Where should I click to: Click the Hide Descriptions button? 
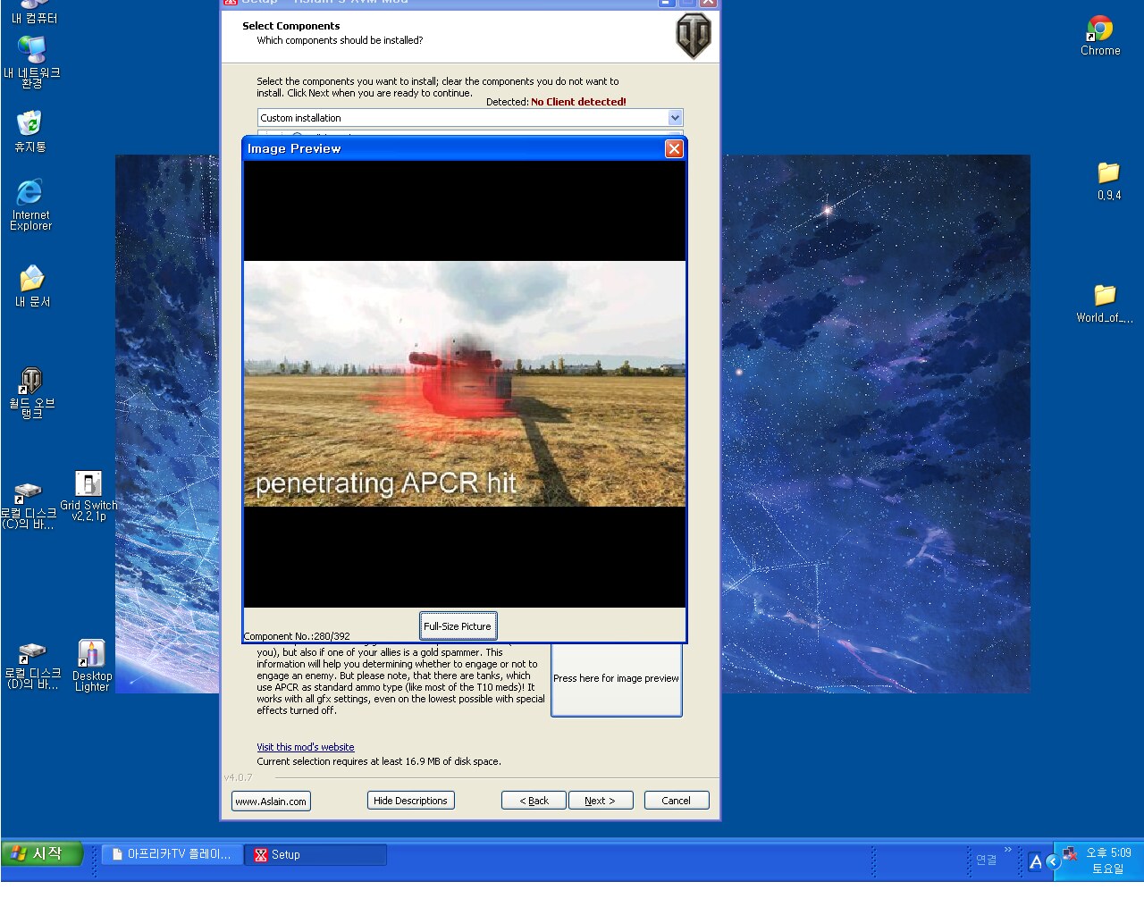(x=410, y=801)
